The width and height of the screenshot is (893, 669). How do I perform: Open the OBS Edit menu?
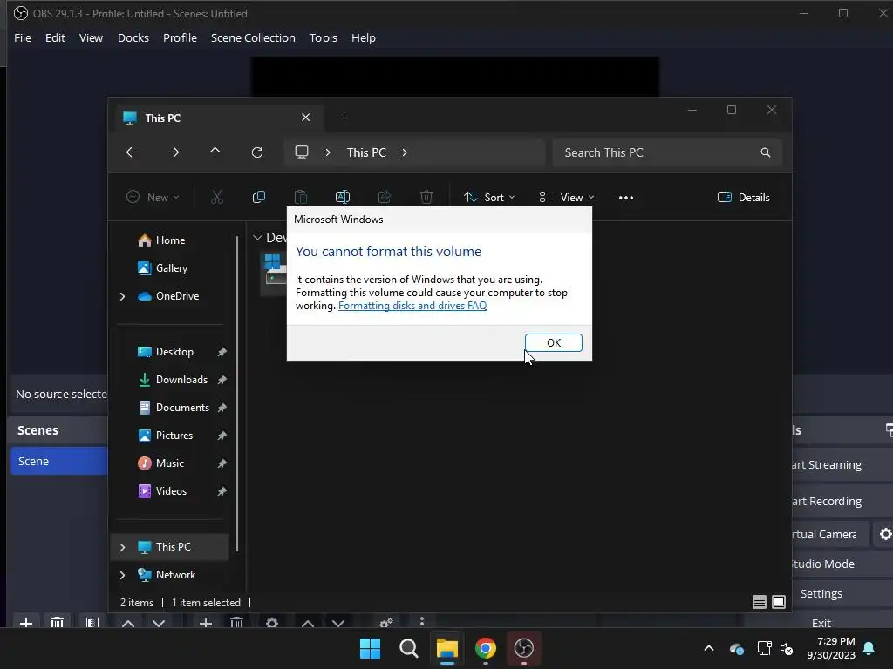point(55,37)
